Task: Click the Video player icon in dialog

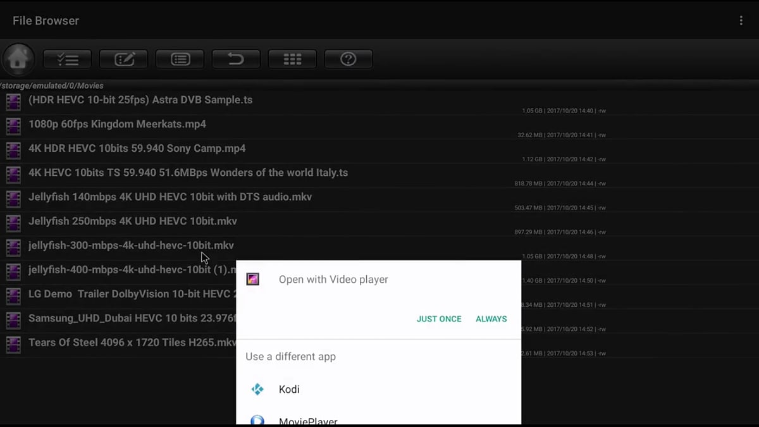Action: tap(253, 280)
